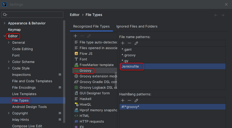Click the HTTP requests API icon

[x=76, y=121]
